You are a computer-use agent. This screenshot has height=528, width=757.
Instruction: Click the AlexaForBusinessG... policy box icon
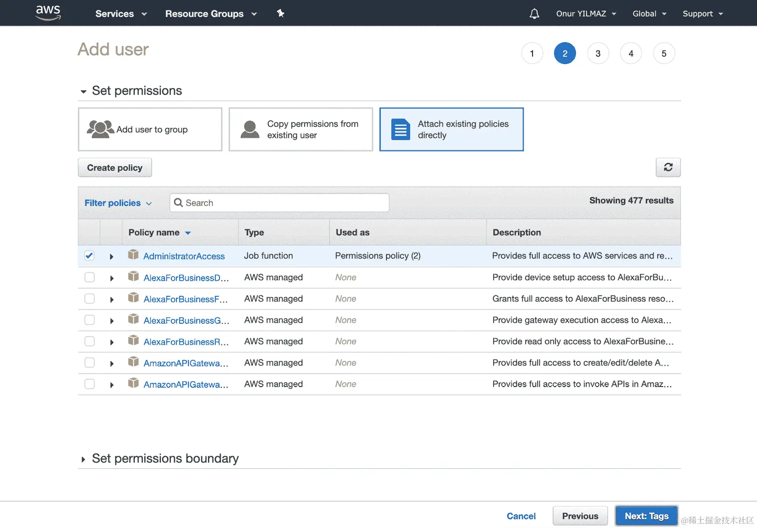[133, 319]
